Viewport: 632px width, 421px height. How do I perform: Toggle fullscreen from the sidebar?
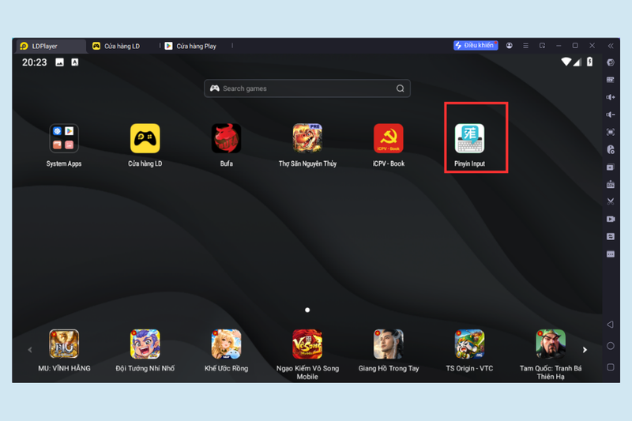coord(611,132)
